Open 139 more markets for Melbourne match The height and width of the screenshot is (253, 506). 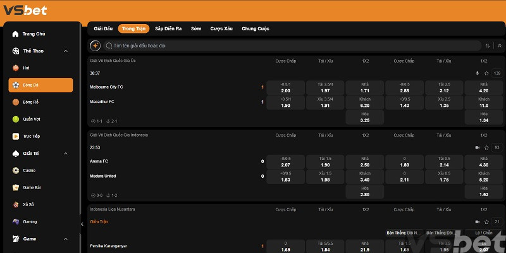[x=497, y=73]
